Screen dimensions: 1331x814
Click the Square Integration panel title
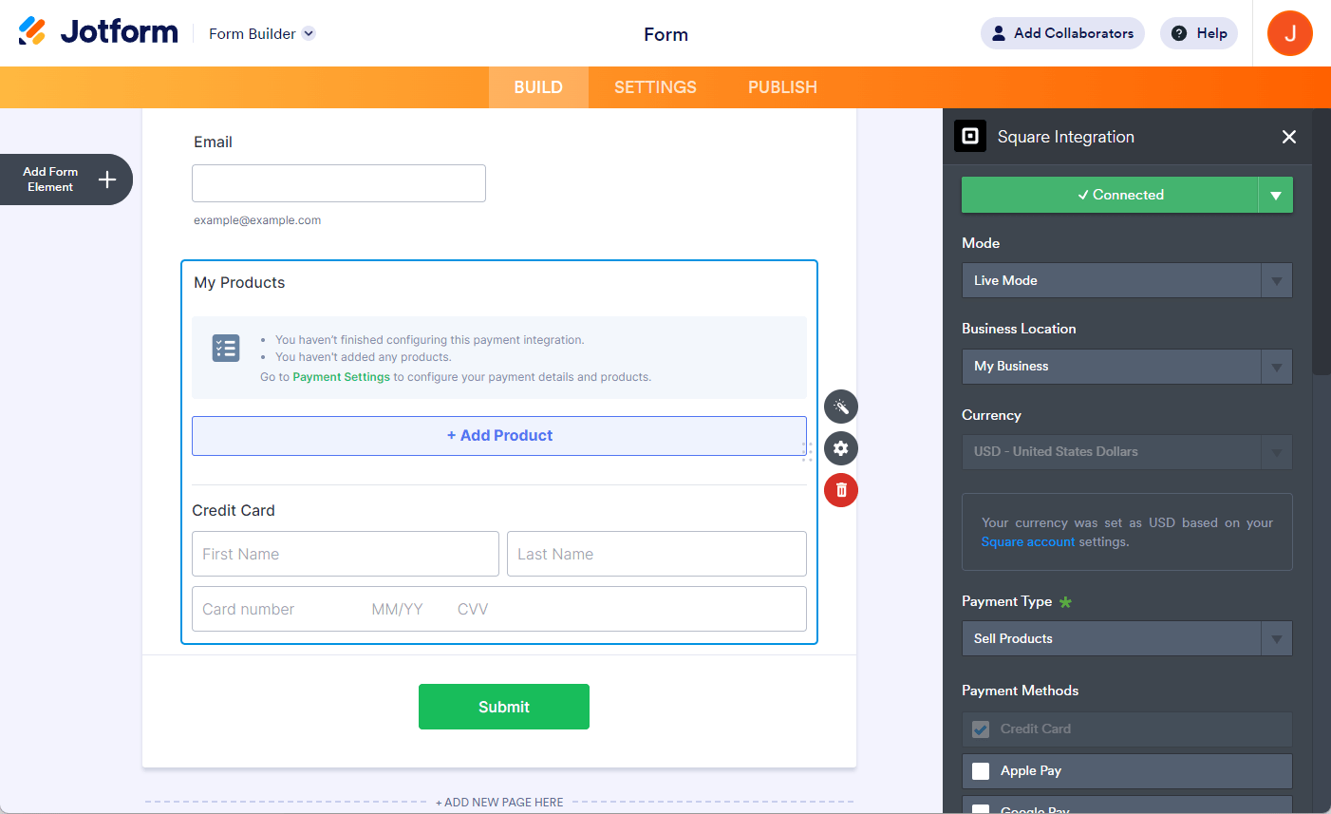click(x=1066, y=137)
